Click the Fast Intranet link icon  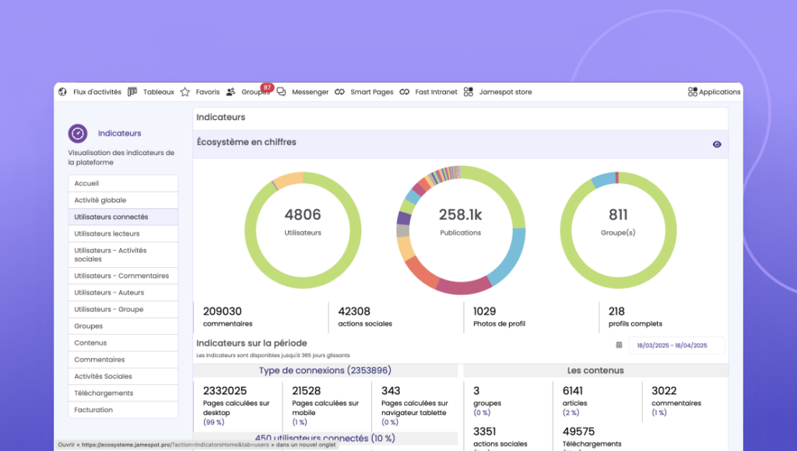coord(405,92)
